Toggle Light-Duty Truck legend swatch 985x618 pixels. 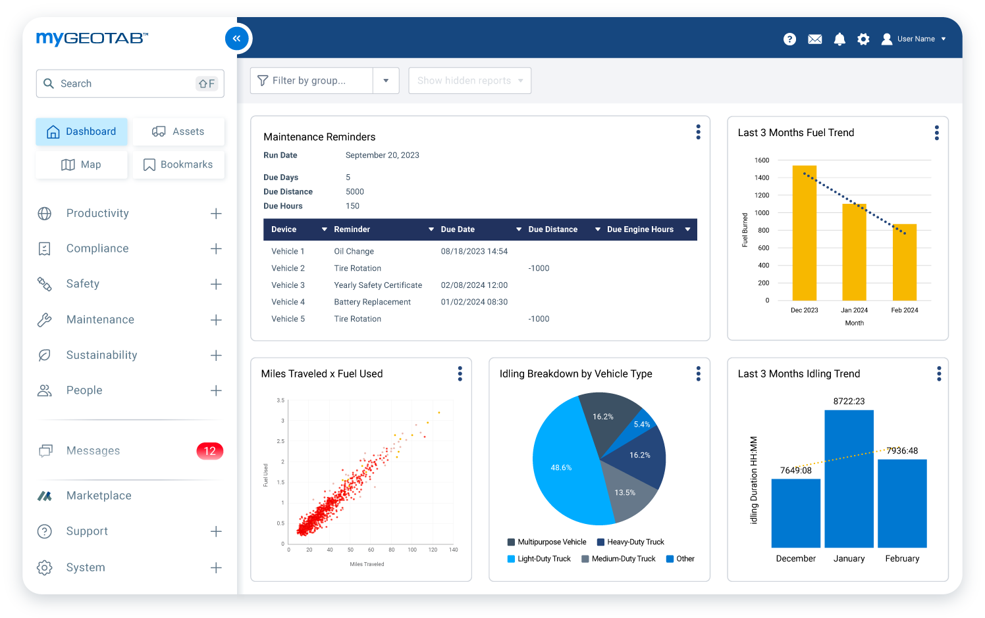511,559
